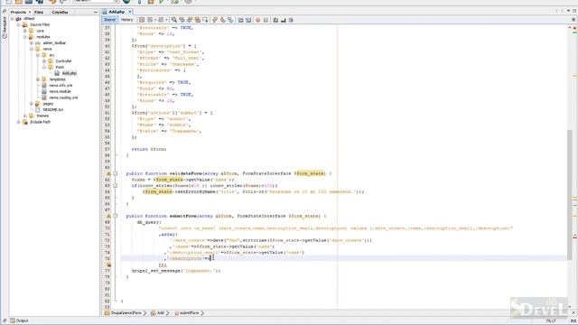The image size is (578, 325).
Task: Toggle code fold at submitForm function
Action: [116, 216]
